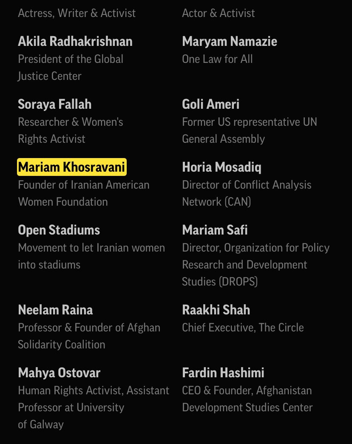Click on Maryam Namazie's name
This screenshot has width=352, height=444.
(230, 42)
